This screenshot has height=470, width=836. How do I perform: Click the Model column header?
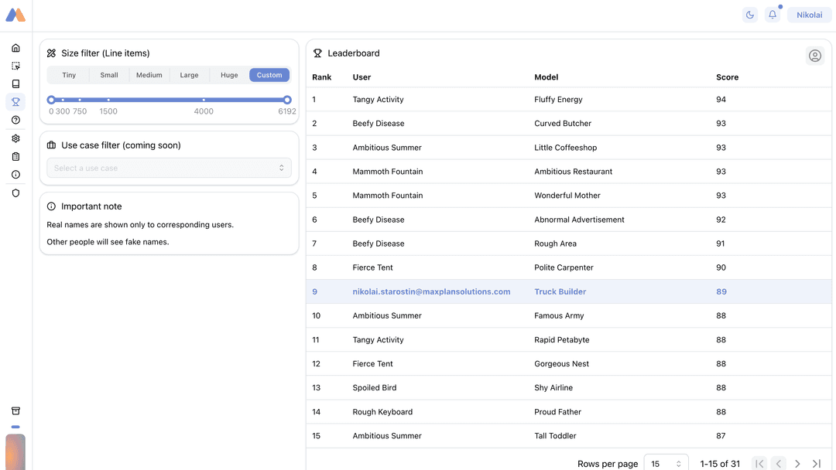click(x=546, y=77)
